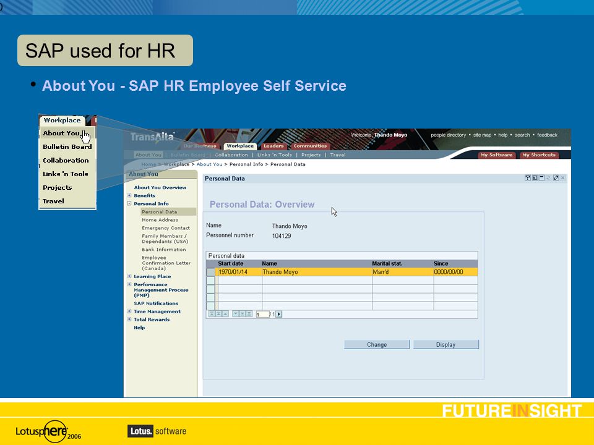The image size is (594, 445).
Task: Open the My Software button
Action: click(x=496, y=155)
